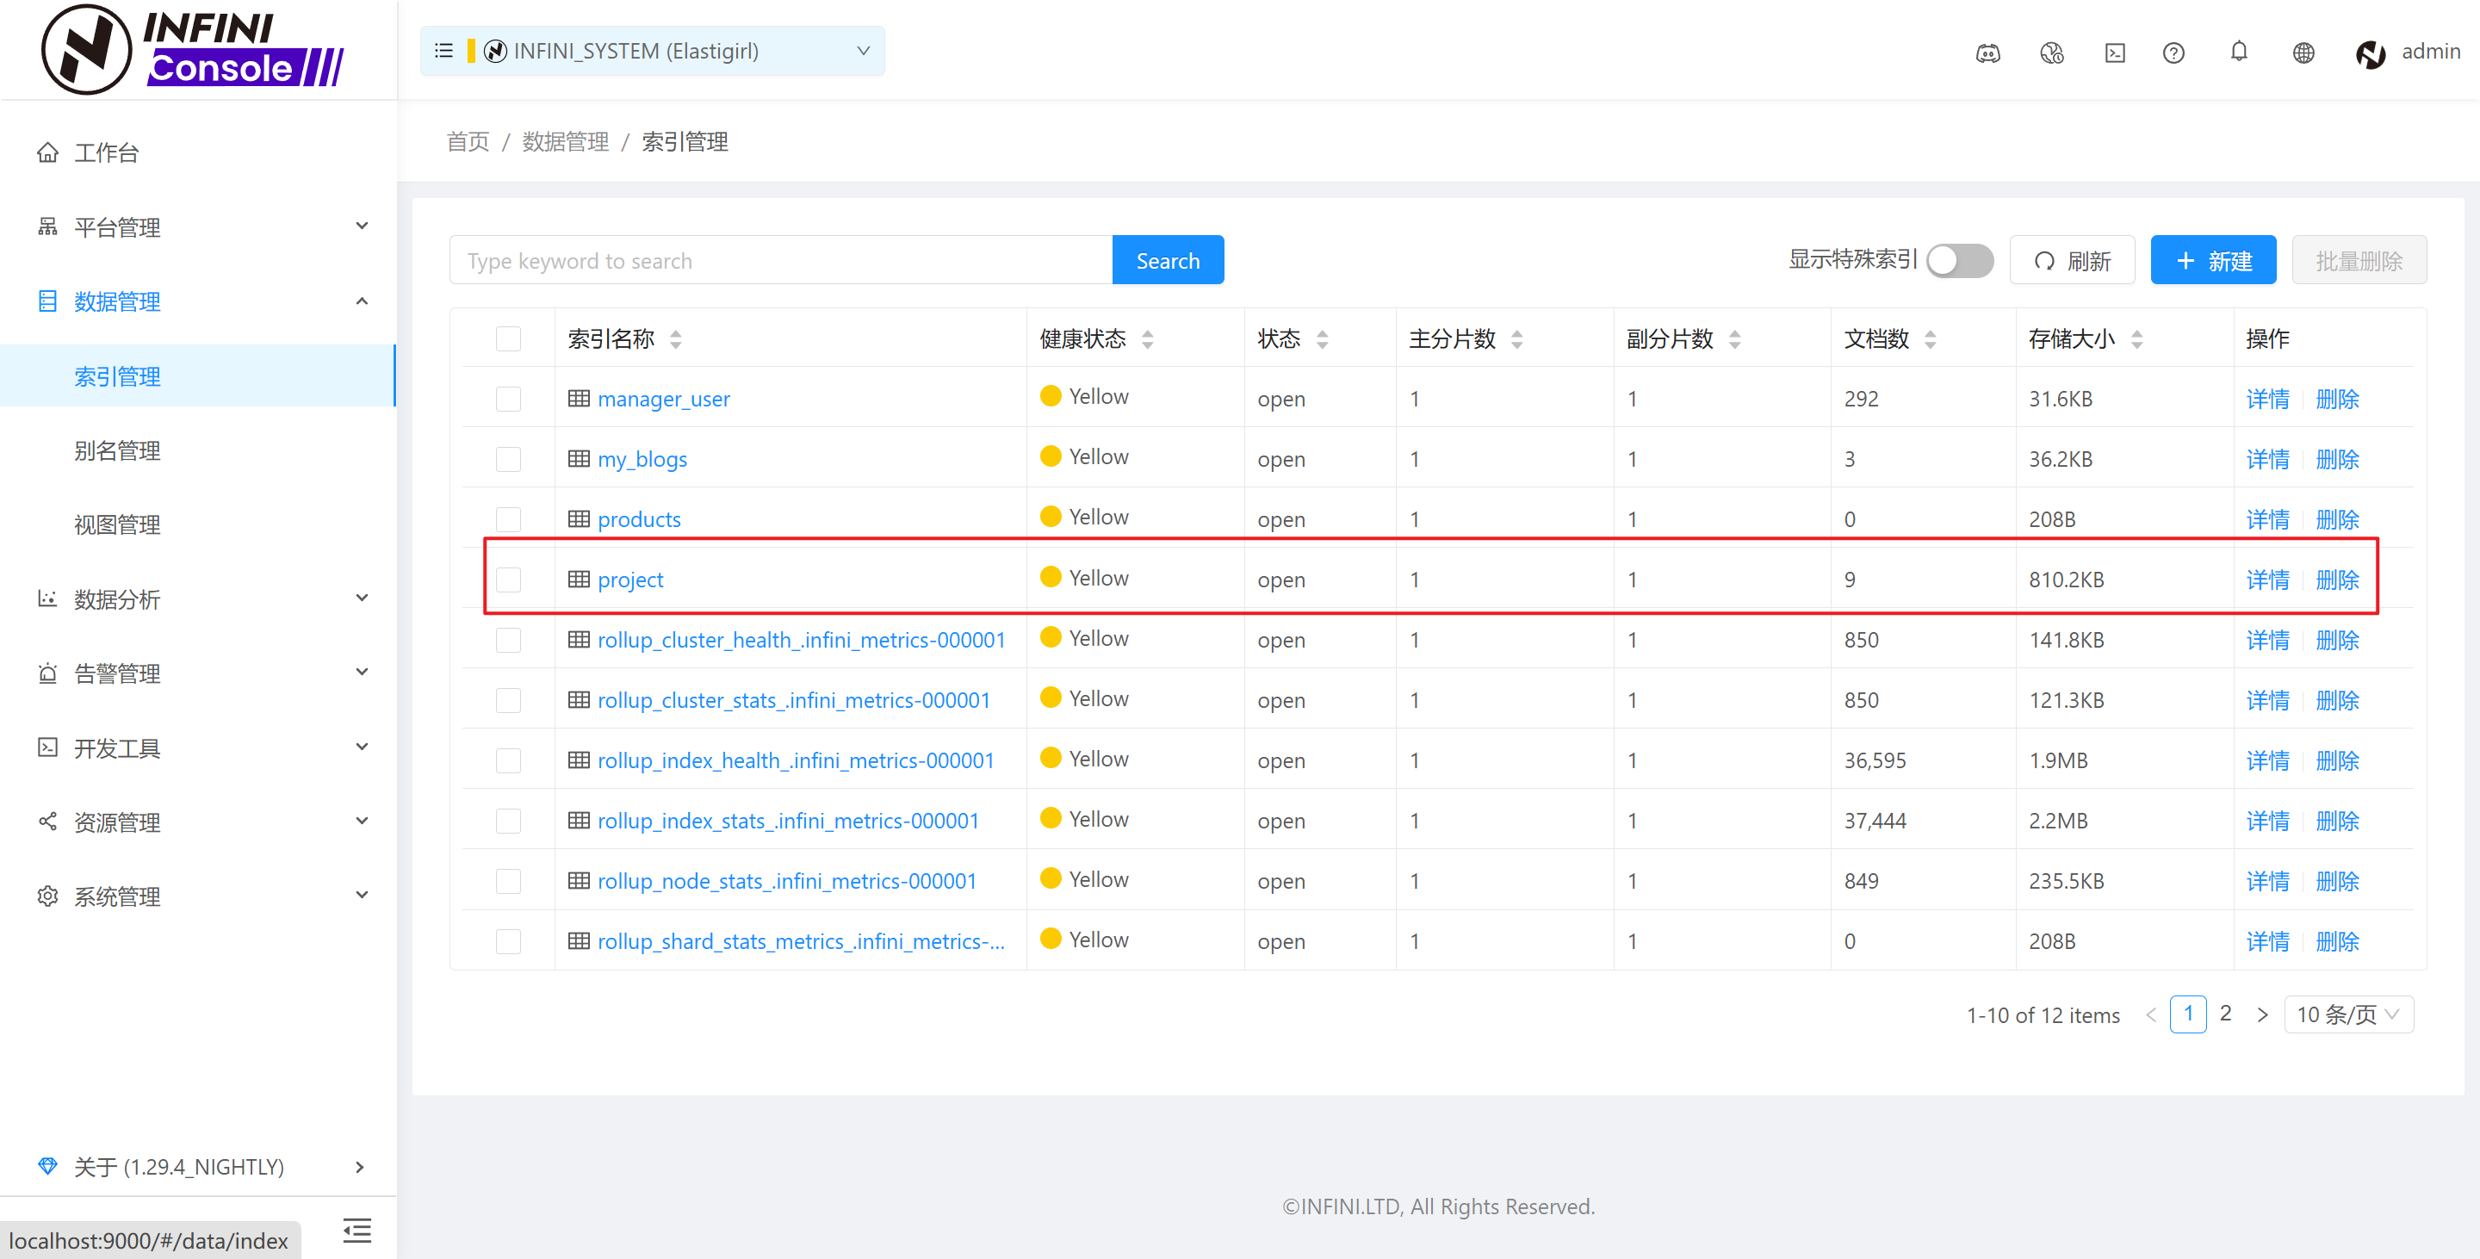Click the cluster list icon beside INFINI_SYSTEM

click(x=443, y=51)
